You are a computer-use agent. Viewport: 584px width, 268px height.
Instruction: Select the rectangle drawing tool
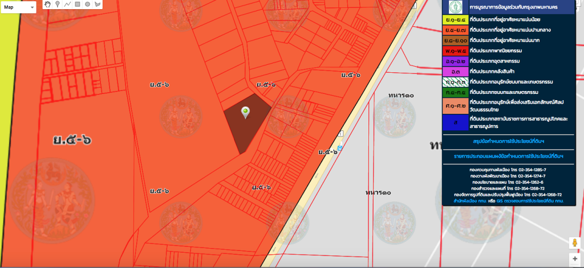(78, 5)
